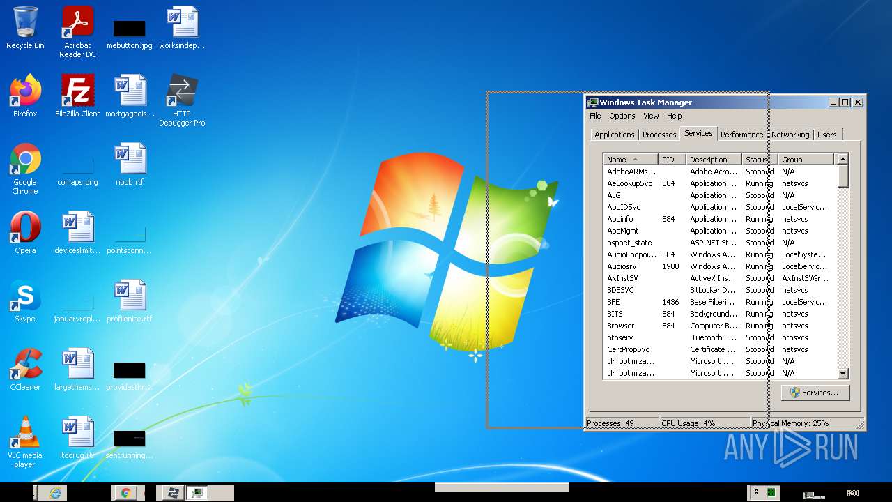Screen dimensions: 892x502
Task: Open the View menu in Task Manager
Action: pyautogui.click(x=651, y=116)
